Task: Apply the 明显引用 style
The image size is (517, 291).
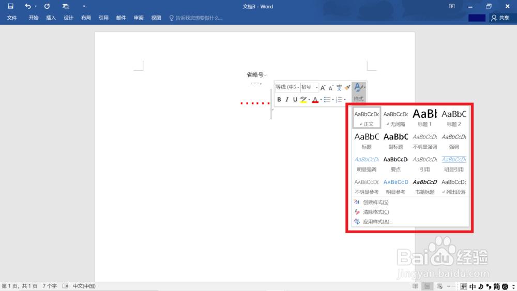Action: [454, 163]
